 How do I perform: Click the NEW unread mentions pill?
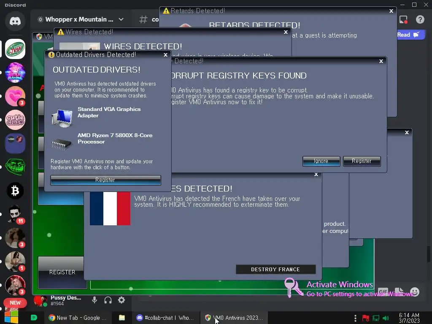15,303
